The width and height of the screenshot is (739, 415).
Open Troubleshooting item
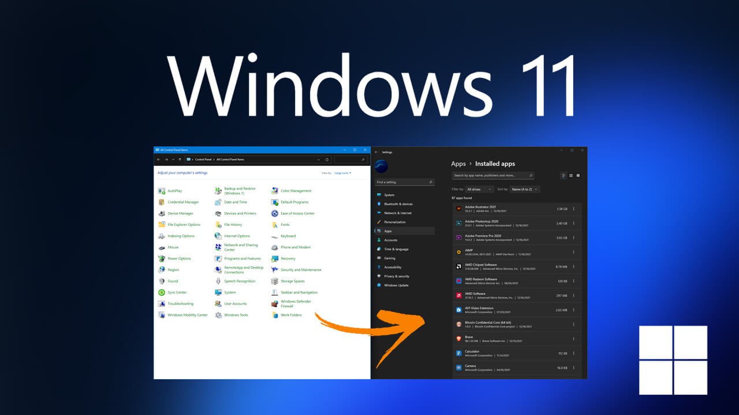click(176, 304)
